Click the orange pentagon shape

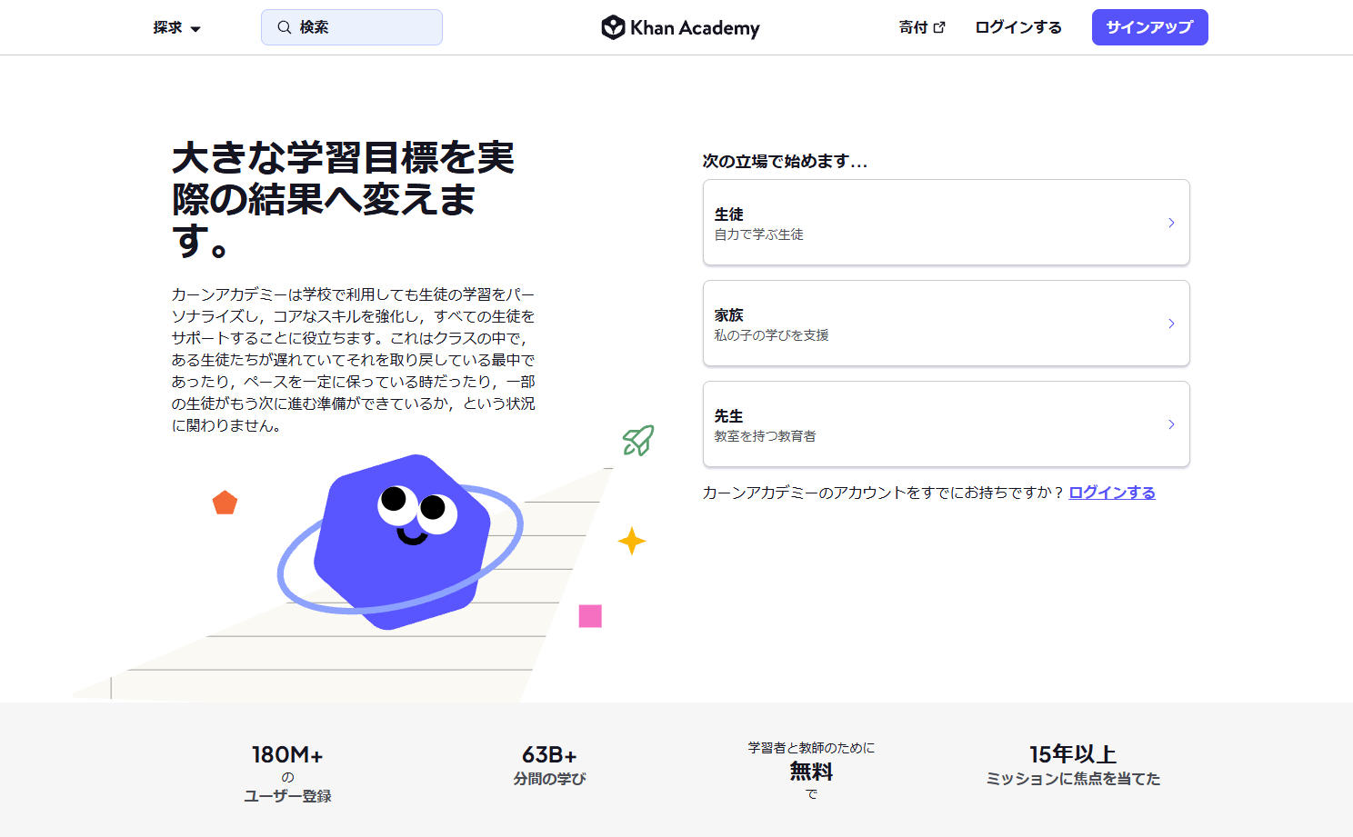(225, 503)
